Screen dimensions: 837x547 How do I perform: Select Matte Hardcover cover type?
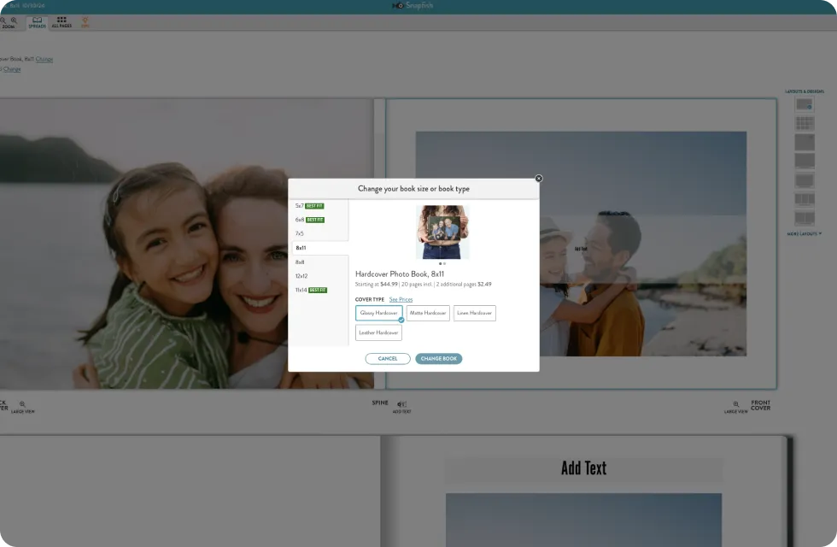point(428,313)
